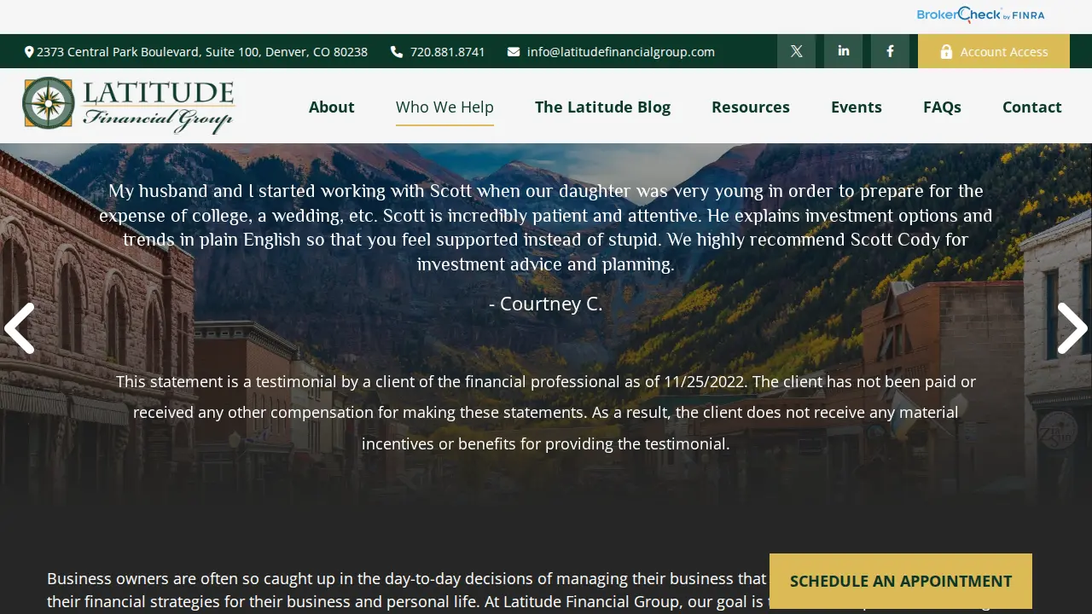Open the About menu
Screen dimensions: 1092x614
click(331, 107)
